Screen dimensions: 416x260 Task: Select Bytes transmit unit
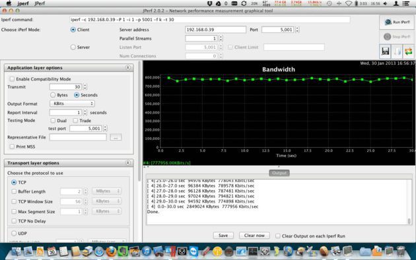[53, 95]
